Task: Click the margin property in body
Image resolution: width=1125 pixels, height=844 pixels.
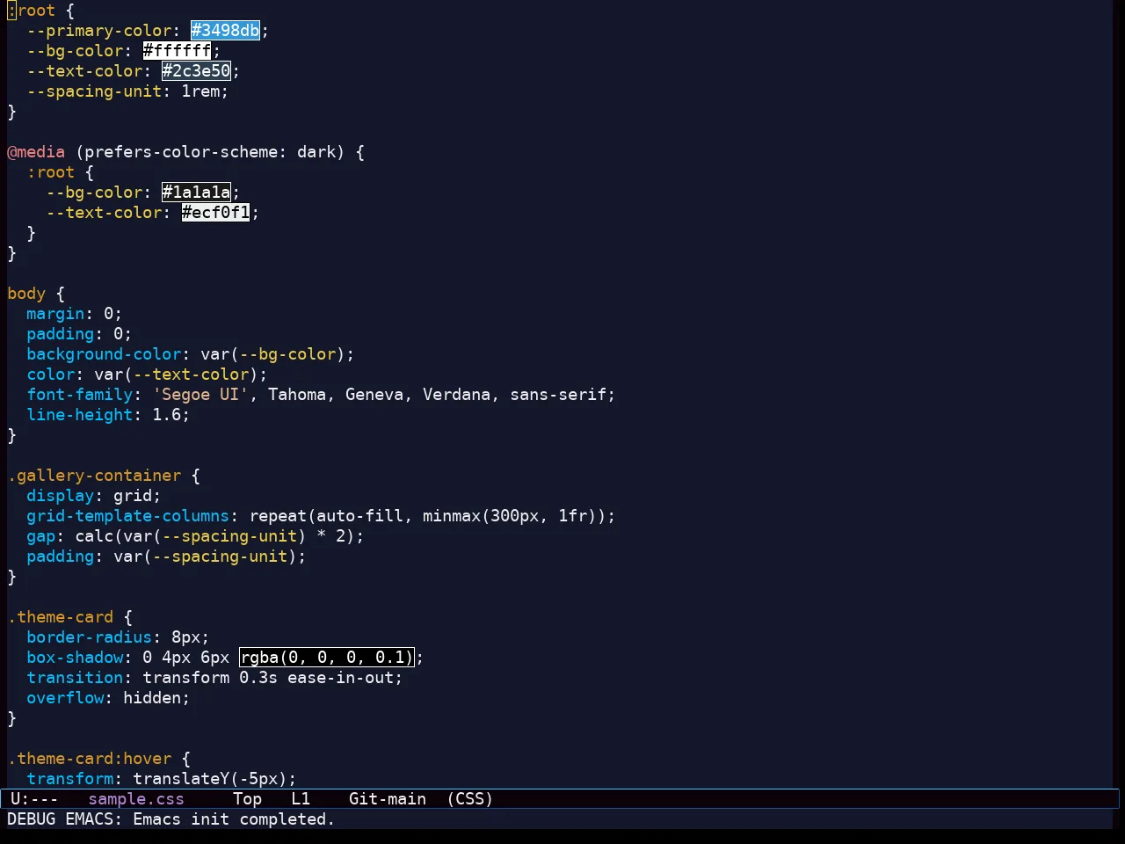Action: tap(55, 314)
